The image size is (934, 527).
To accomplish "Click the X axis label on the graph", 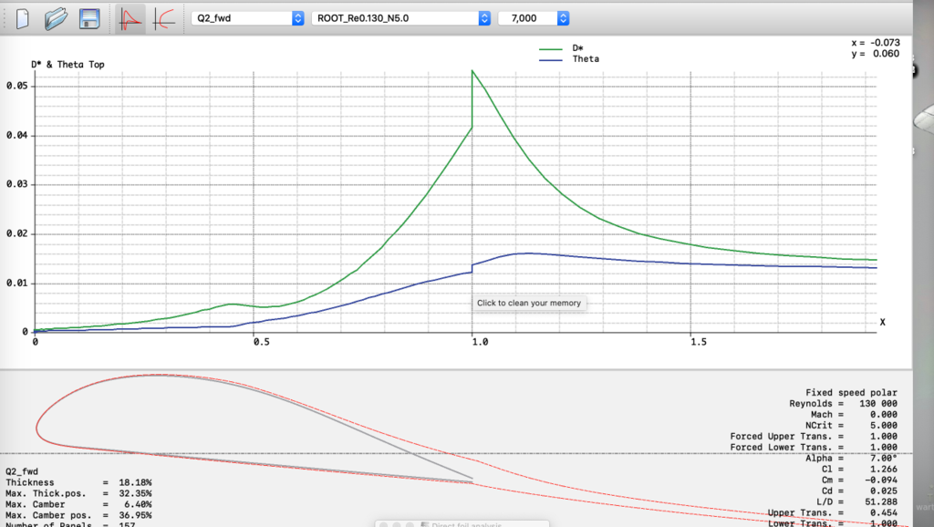I will point(882,322).
